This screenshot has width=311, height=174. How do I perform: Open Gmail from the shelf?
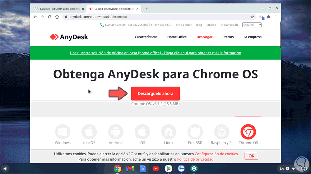click(130, 168)
